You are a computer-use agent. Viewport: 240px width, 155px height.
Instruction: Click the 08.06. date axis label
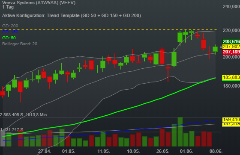[216, 151]
